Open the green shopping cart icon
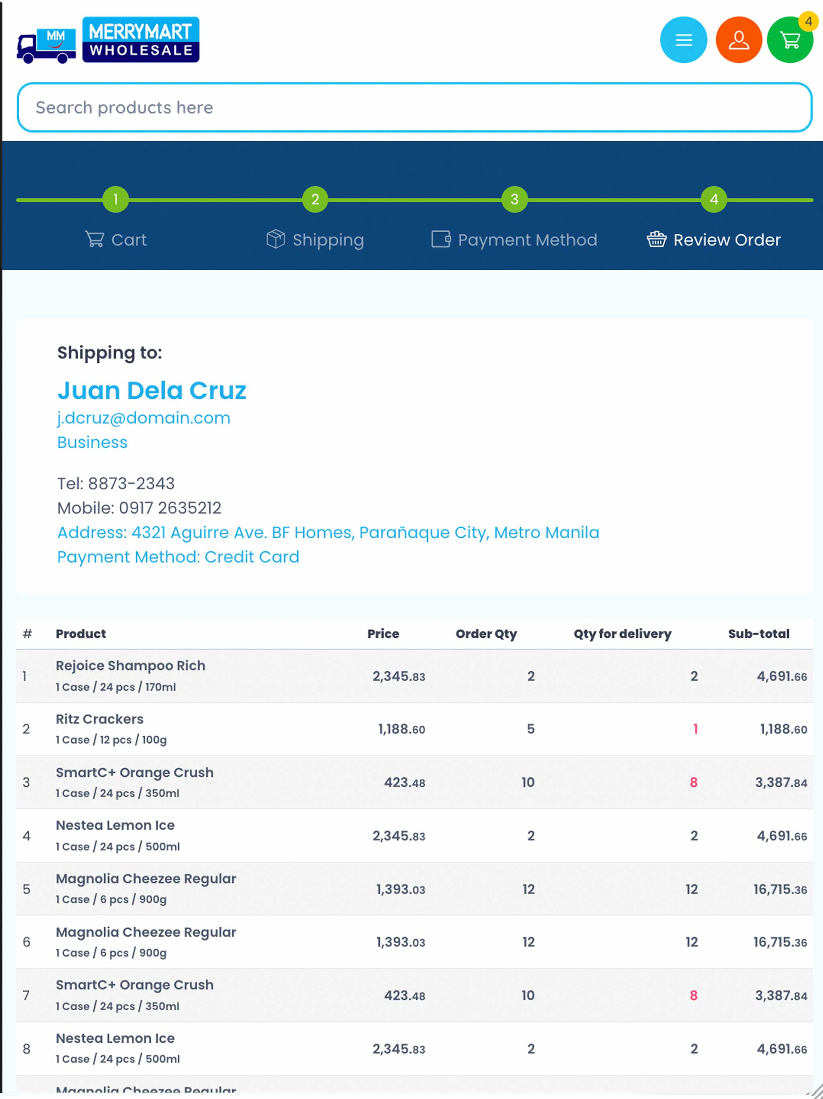 click(790, 40)
